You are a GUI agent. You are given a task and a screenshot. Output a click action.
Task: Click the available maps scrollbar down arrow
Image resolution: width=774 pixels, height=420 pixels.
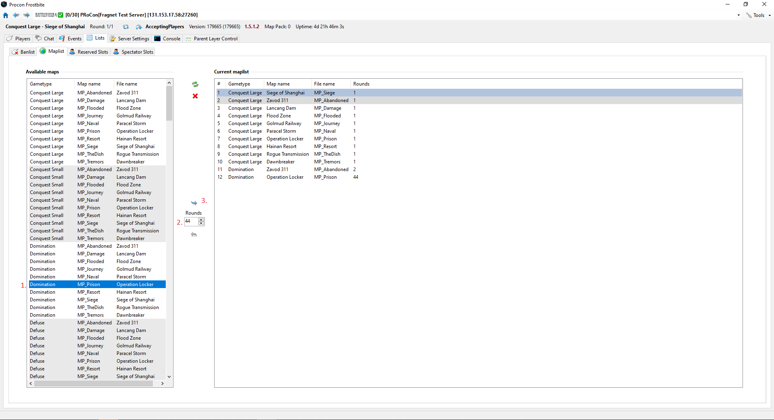(169, 377)
